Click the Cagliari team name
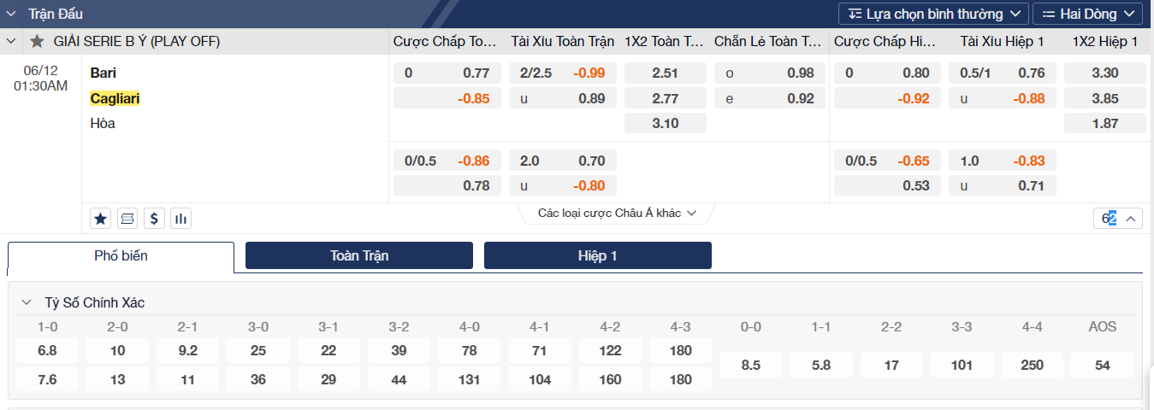This screenshot has width=1154, height=410. click(x=115, y=98)
